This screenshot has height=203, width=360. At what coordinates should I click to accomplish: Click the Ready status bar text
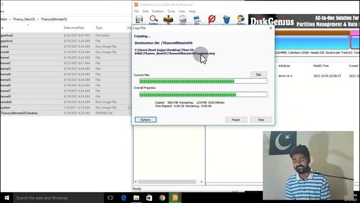(137, 189)
